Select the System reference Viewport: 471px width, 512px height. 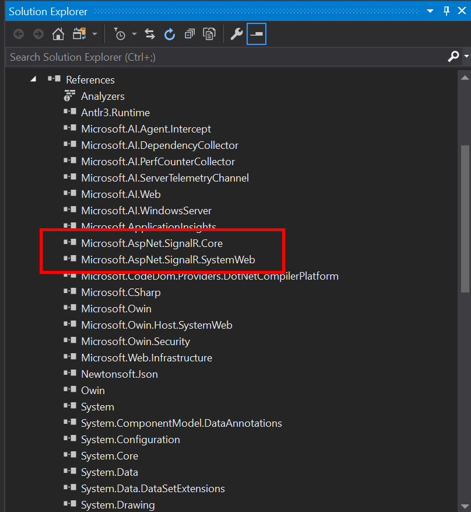click(97, 407)
